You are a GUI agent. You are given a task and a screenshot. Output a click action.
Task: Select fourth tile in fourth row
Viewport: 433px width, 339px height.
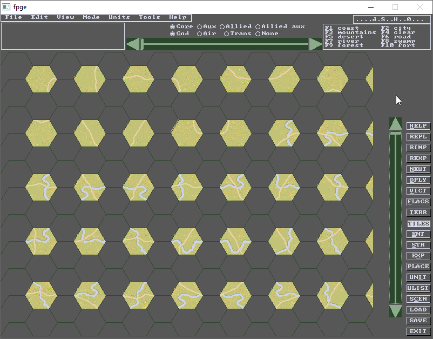pos(187,241)
